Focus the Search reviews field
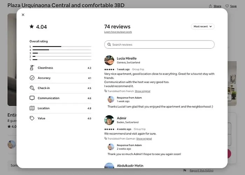Screen dimensions: 245x175 click(x=159, y=44)
